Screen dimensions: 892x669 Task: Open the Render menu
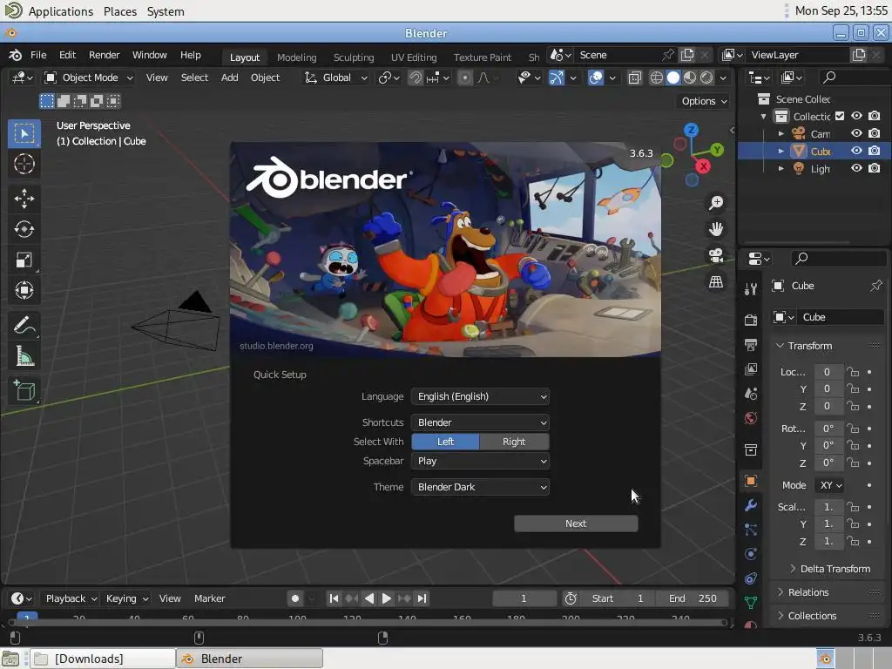105,55
